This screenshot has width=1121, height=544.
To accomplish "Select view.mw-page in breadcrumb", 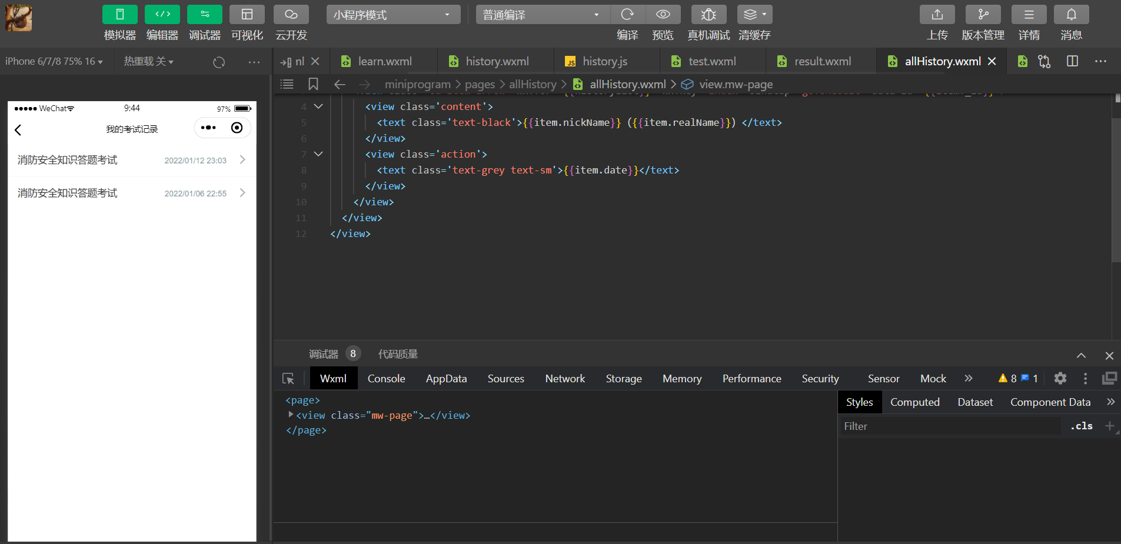I will pos(736,84).
